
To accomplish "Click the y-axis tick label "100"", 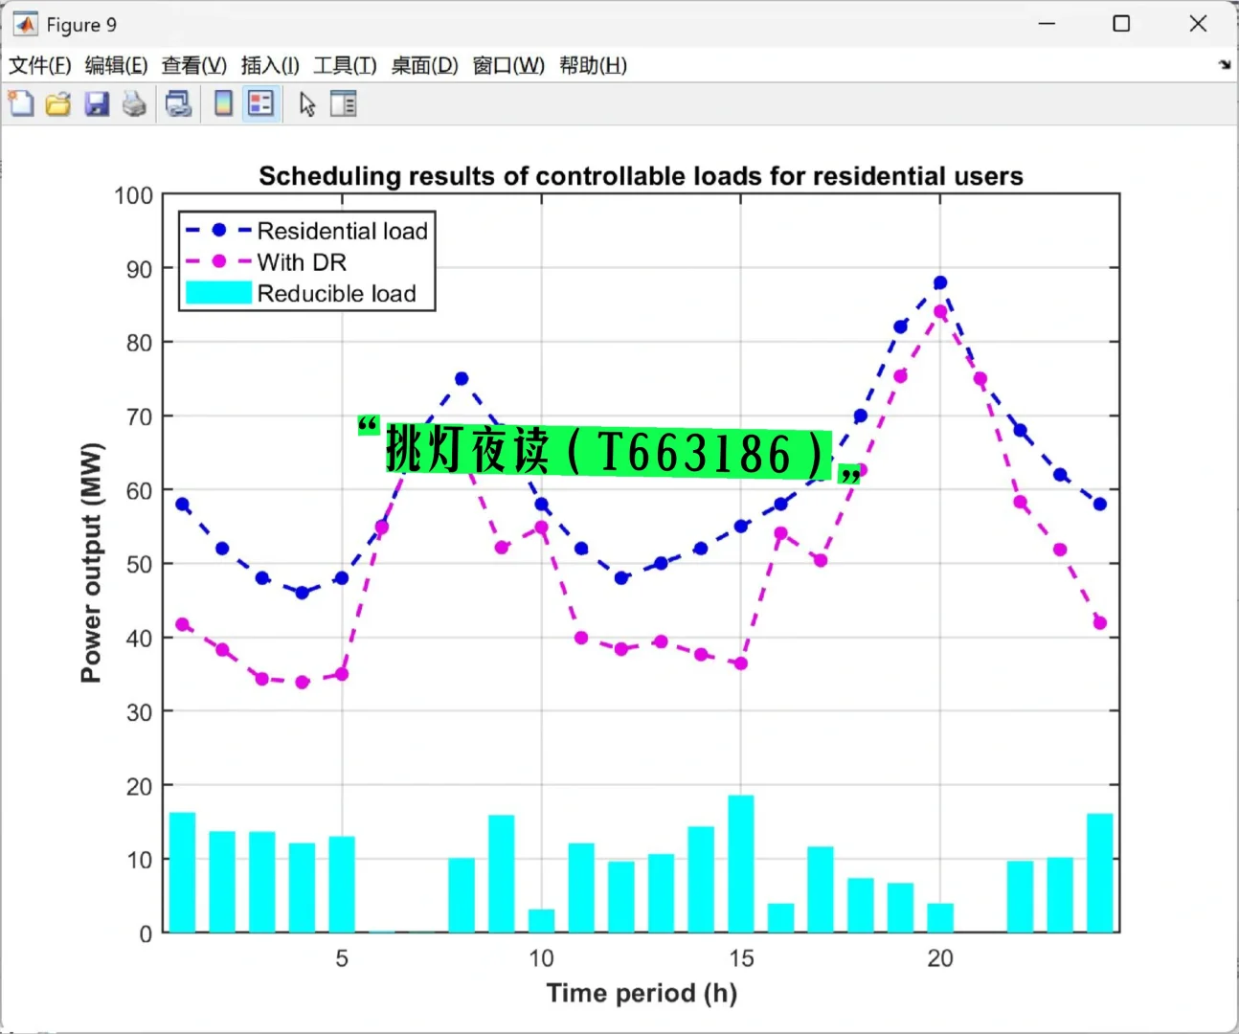I will click(x=133, y=195).
